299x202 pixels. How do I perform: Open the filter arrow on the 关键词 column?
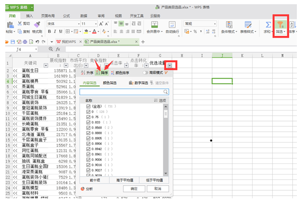coord(46,66)
